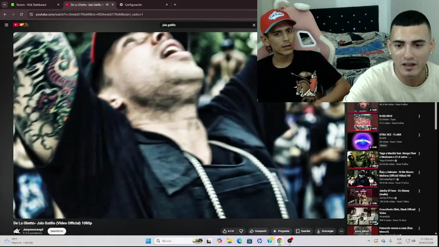
Task: Click the microphone icon in system tray
Action: tap(391, 241)
